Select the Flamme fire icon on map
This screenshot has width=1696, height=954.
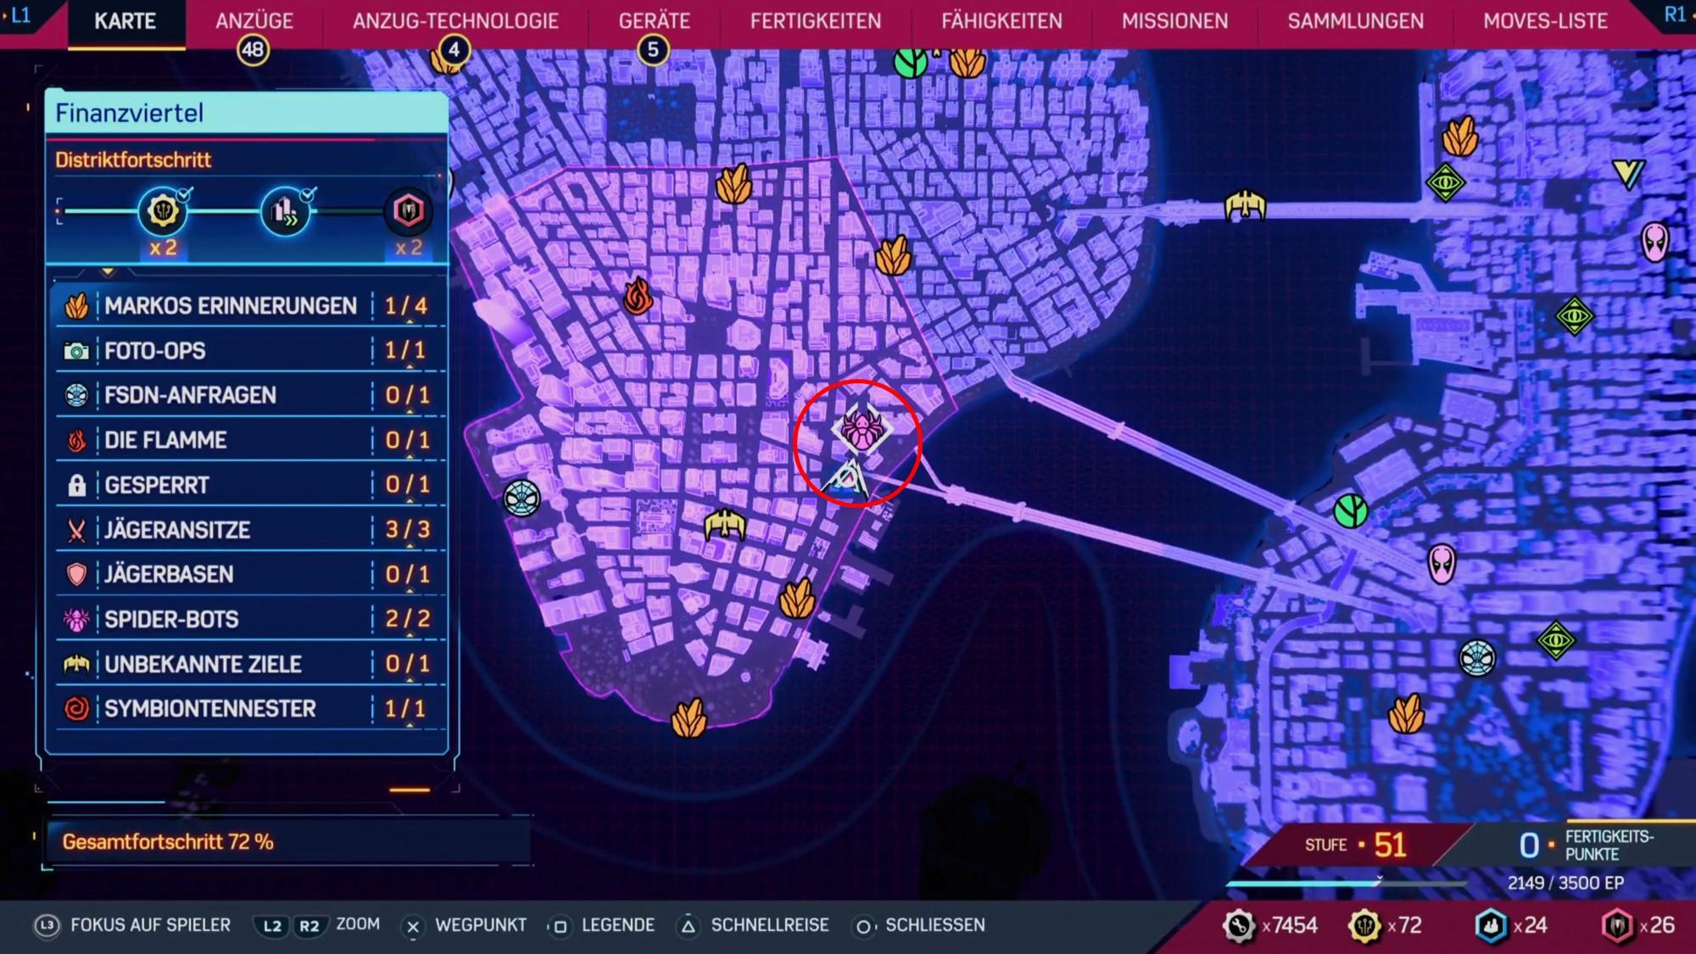(x=638, y=296)
